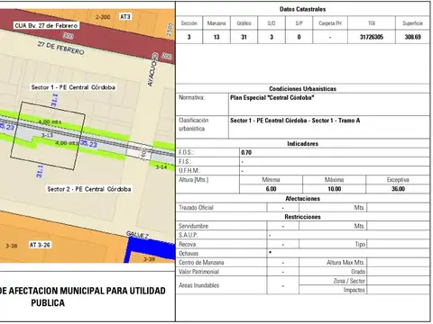Click the "GALVEZ" street label
The width and height of the screenshot is (433, 324).
137,235
